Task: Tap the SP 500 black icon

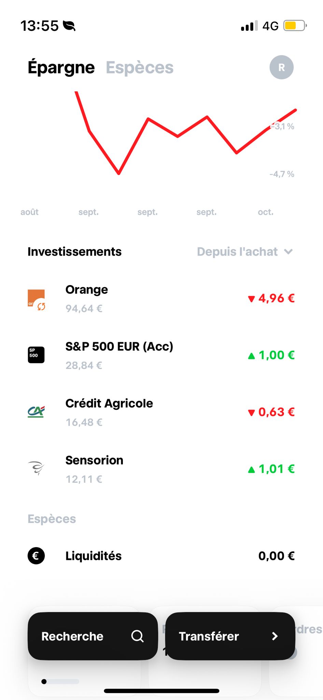Action: tap(36, 355)
